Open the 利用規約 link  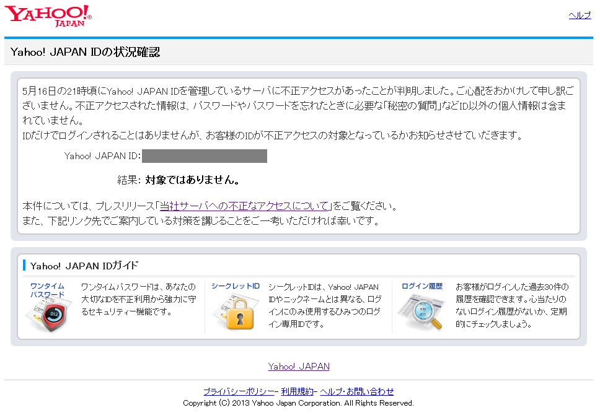[x=298, y=391]
